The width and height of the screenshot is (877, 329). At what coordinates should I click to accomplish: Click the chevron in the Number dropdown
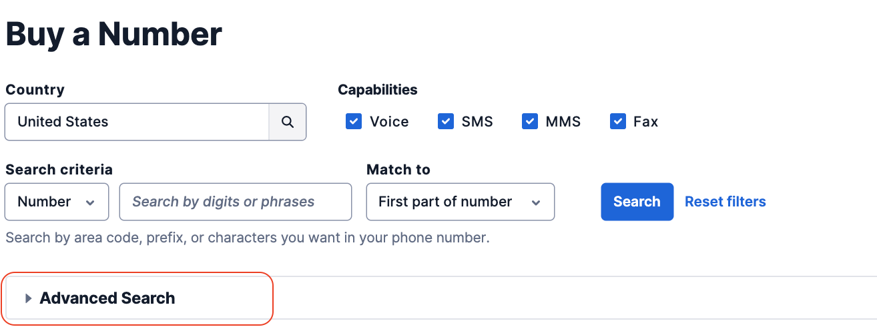90,202
